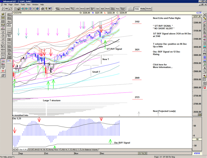Expand the Window menu
This screenshot has width=207, height=158.
(35, 5)
